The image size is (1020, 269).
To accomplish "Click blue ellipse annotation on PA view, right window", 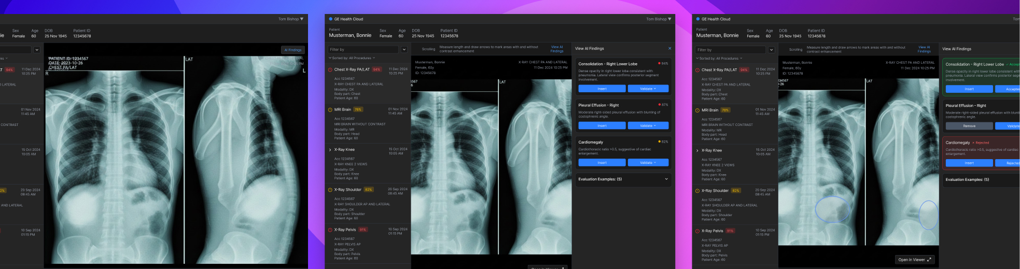I will [x=832, y=209].
